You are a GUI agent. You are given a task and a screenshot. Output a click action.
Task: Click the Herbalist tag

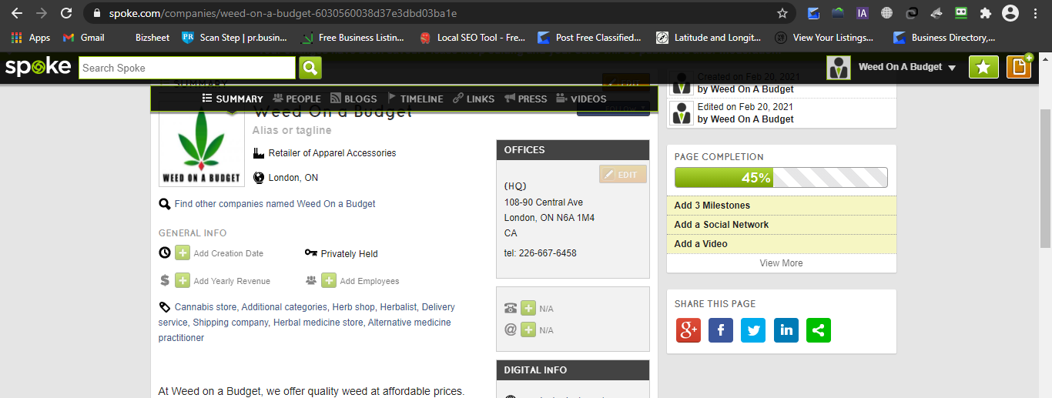398,307
